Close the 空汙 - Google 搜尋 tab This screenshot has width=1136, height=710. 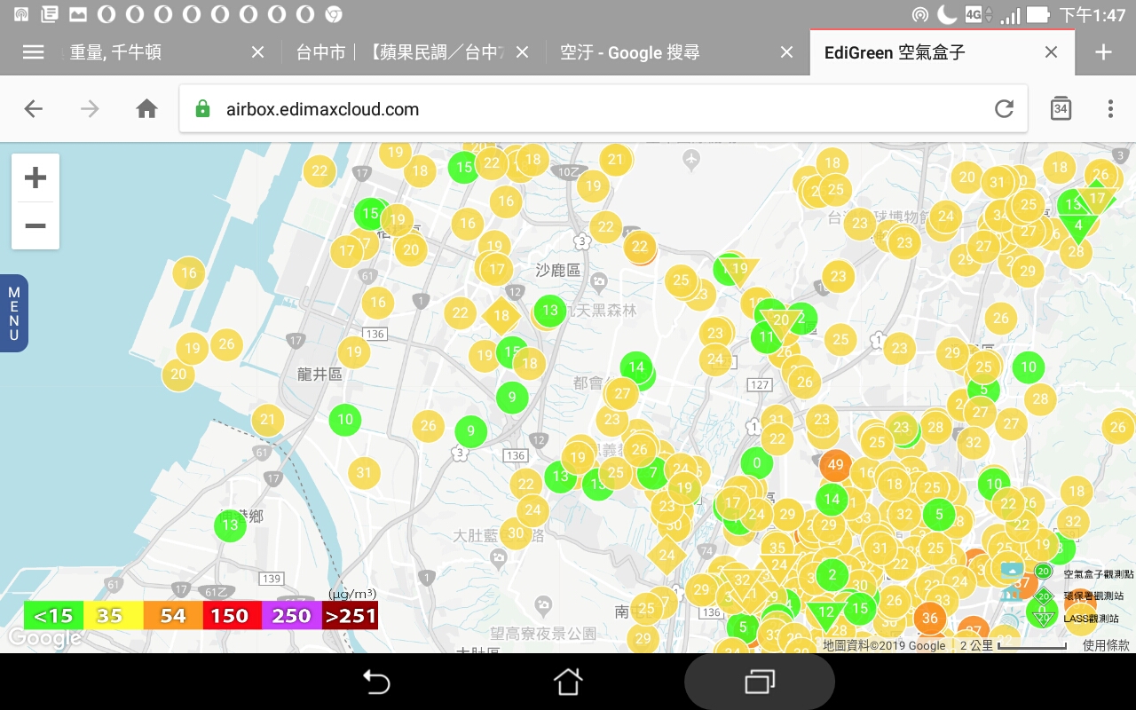[786, 52]
